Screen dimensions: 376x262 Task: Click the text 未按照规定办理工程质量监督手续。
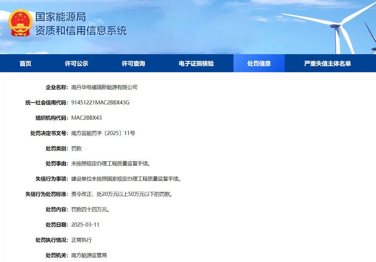(111, 164)
